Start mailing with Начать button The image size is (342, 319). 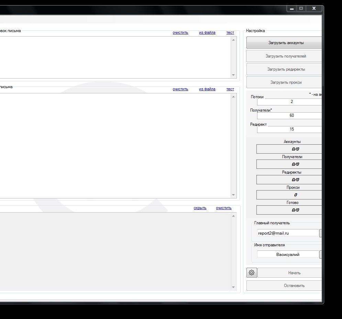coord(290,272)
